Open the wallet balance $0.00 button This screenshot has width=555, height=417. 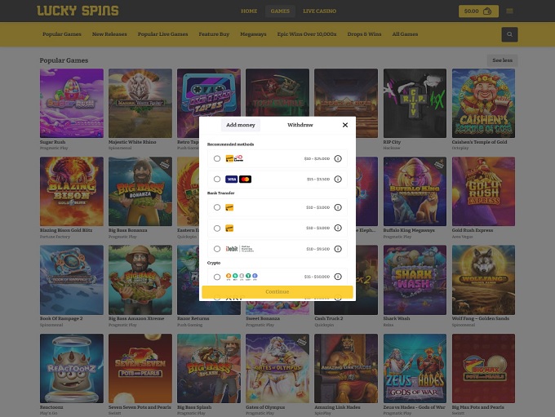[x=478, y=11]
